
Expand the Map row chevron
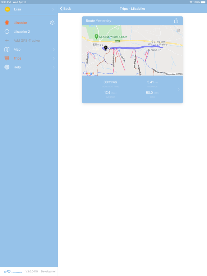[x=54, y=50]
